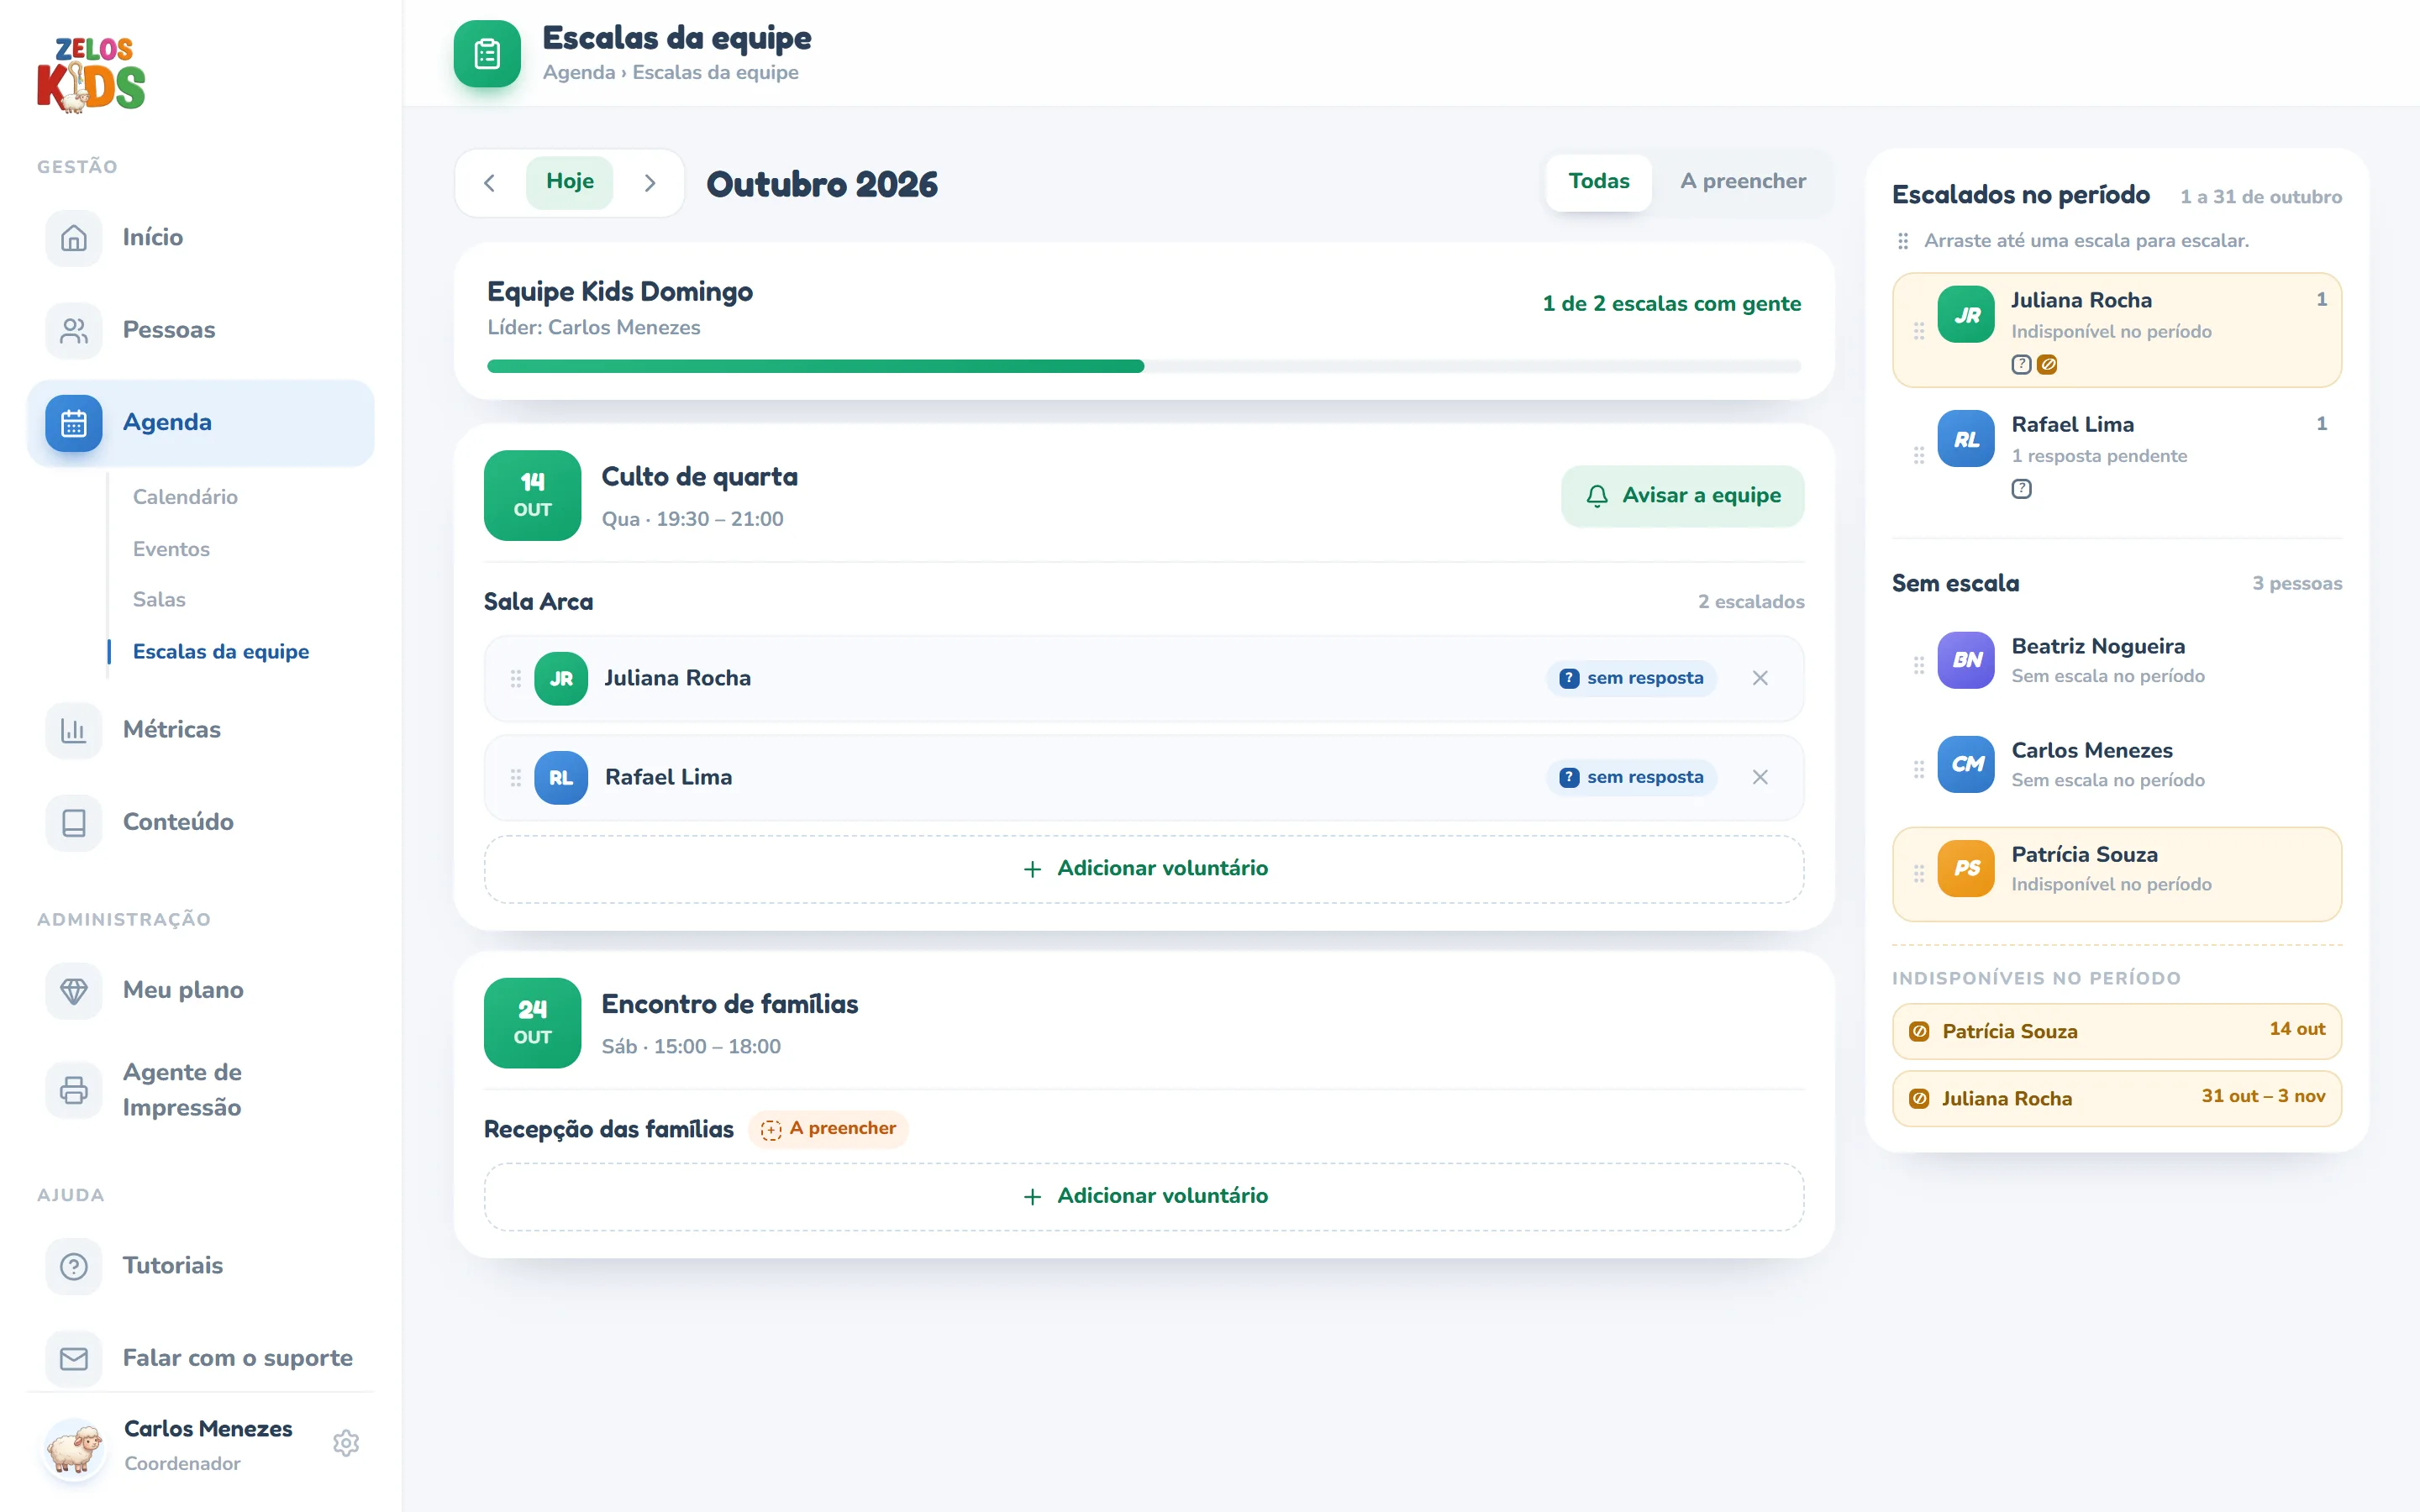
Task: Remove Rafael Lima from Sala Arca
Action: 1760,777
